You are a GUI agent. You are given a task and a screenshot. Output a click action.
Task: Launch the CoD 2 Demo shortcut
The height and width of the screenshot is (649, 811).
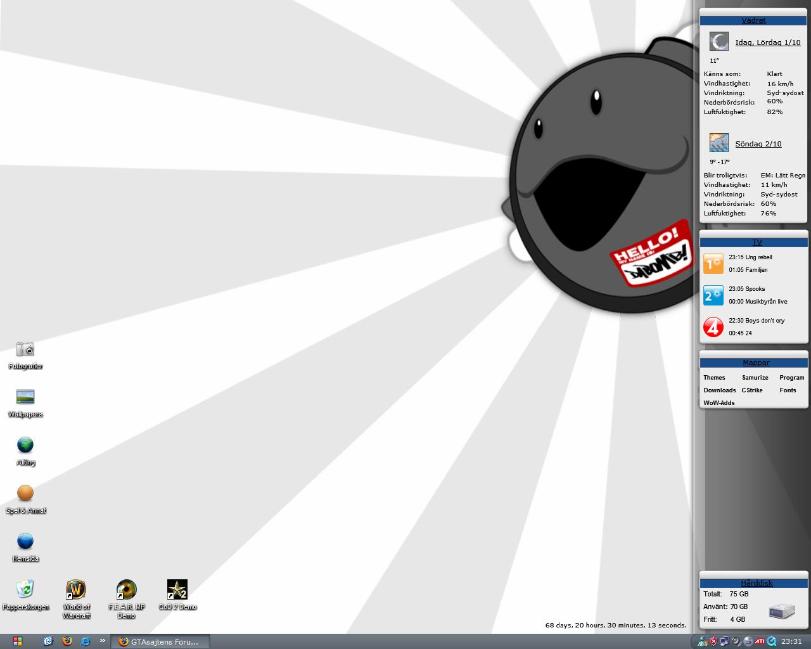coord(177,590)
